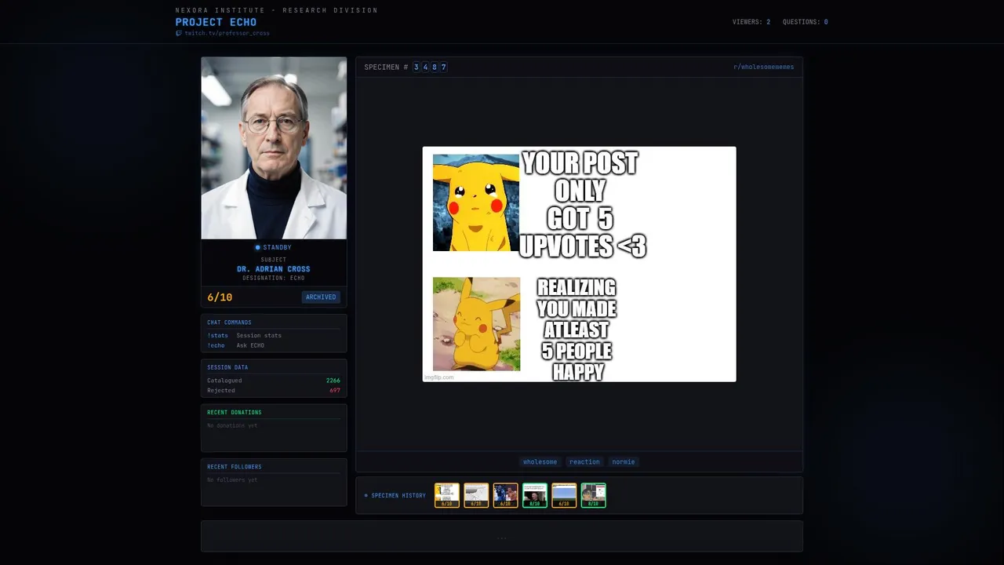Open last history thumbnail with green border

[594, 495]
